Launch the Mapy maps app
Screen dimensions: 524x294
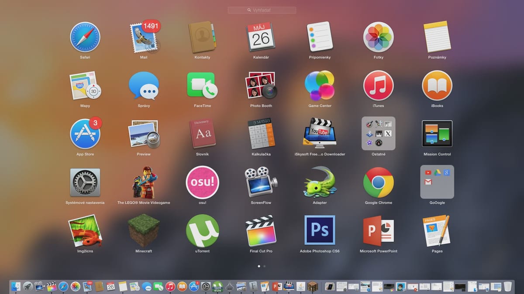point(85,86)
